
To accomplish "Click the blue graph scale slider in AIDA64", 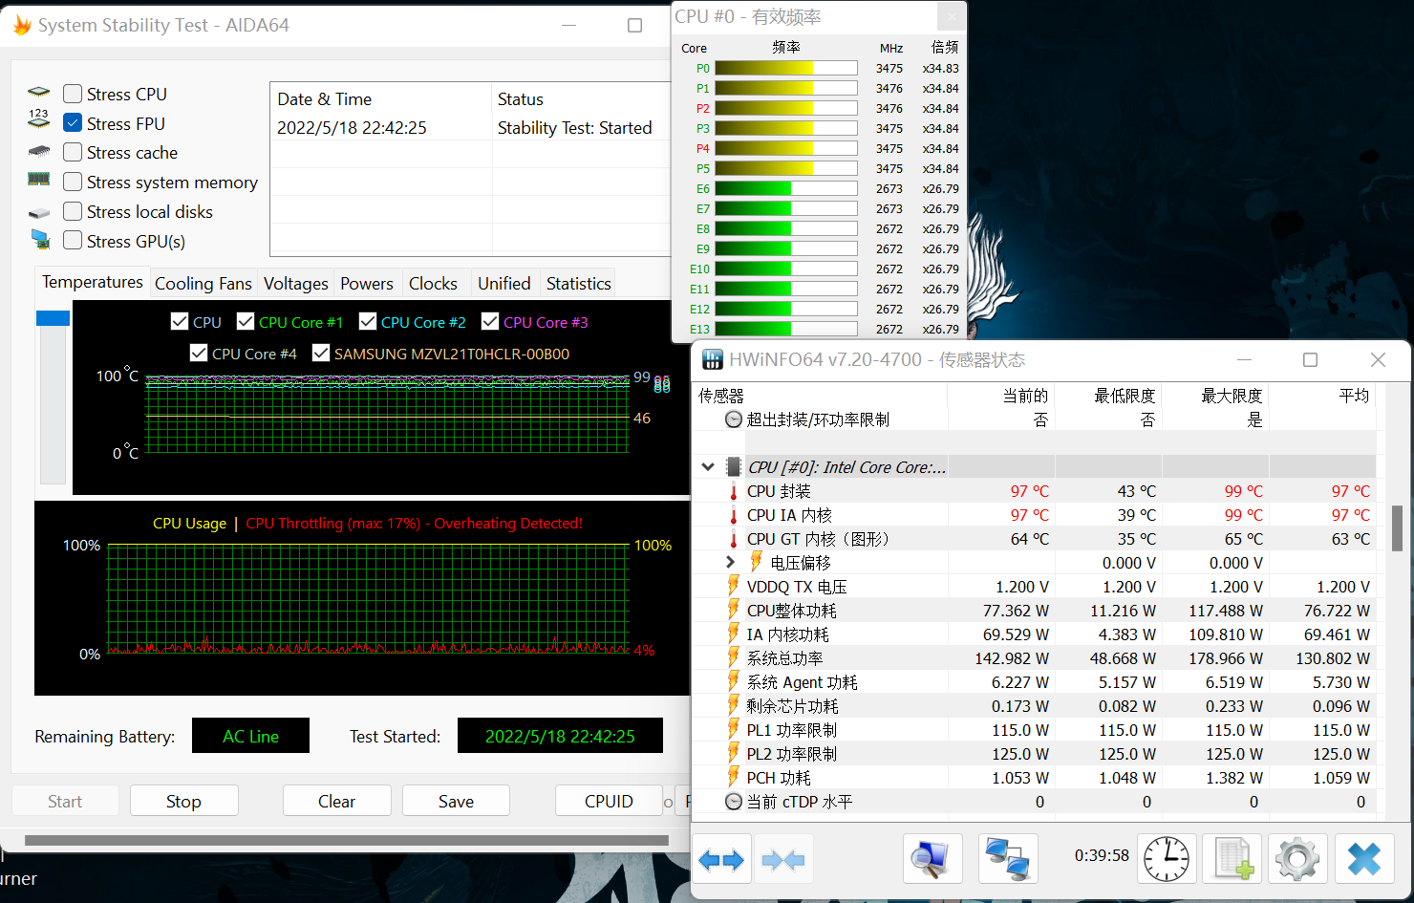I will click(x=53, y=318).
